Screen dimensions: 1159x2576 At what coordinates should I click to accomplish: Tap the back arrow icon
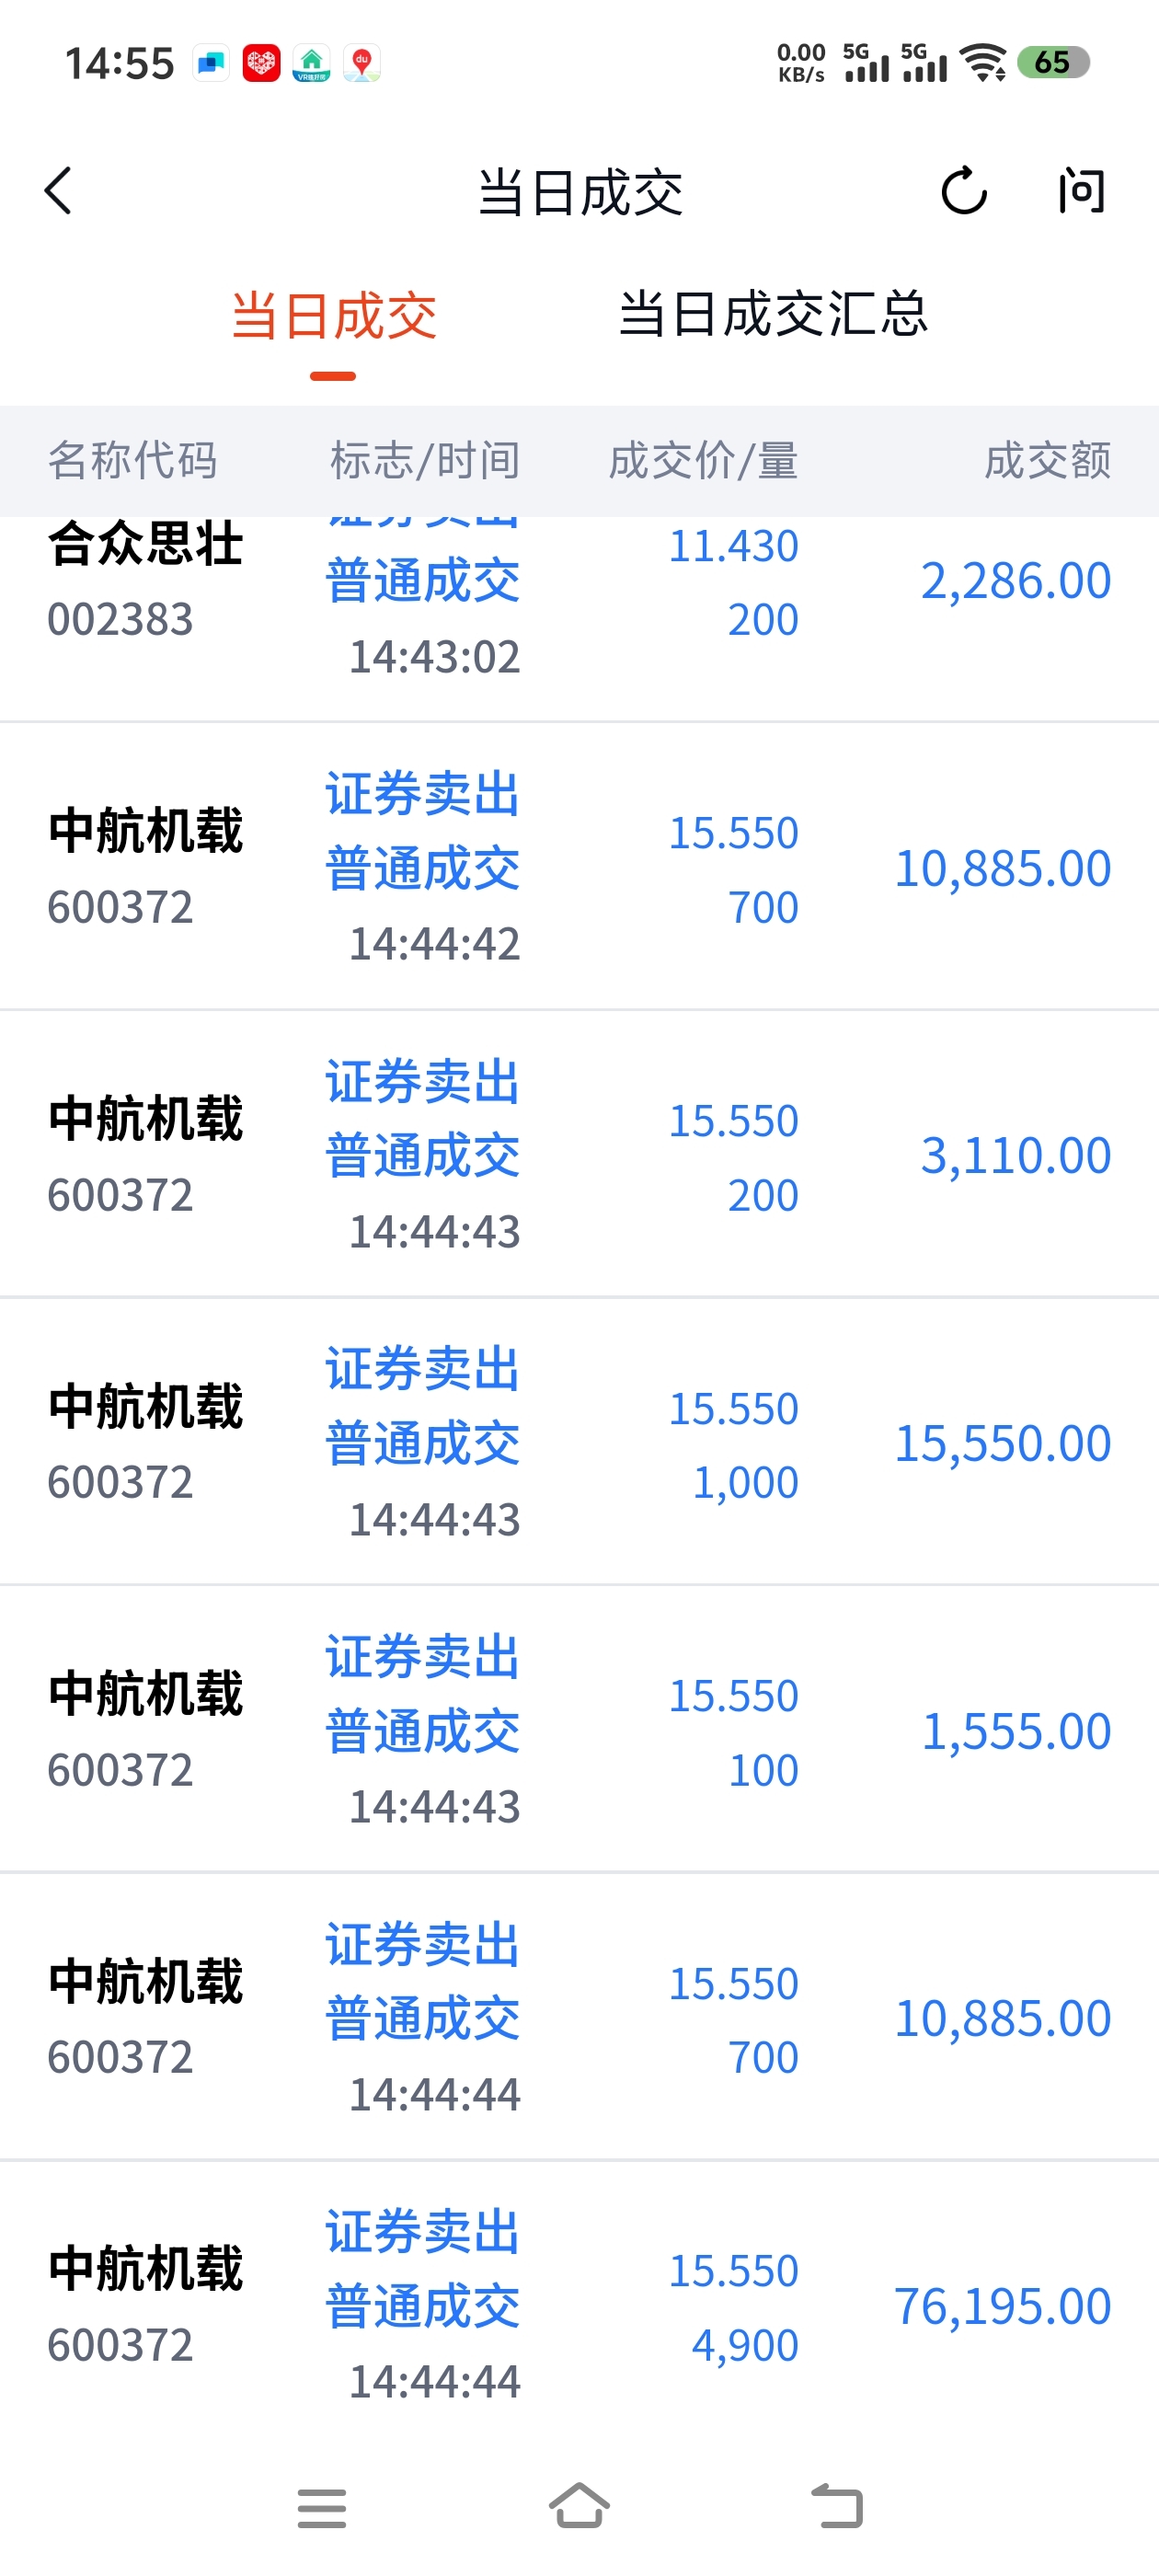59,190
